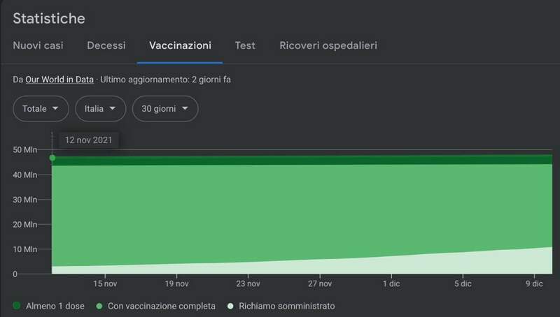This screenshot has height=317, width=560.
Task: Click the Richiamo somministrato legend label
Action: (x=286, y=306)
